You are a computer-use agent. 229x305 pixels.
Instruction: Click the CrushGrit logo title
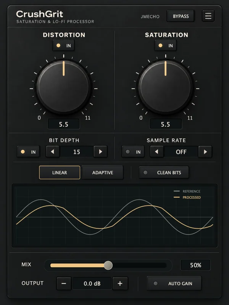click(40, 14)
